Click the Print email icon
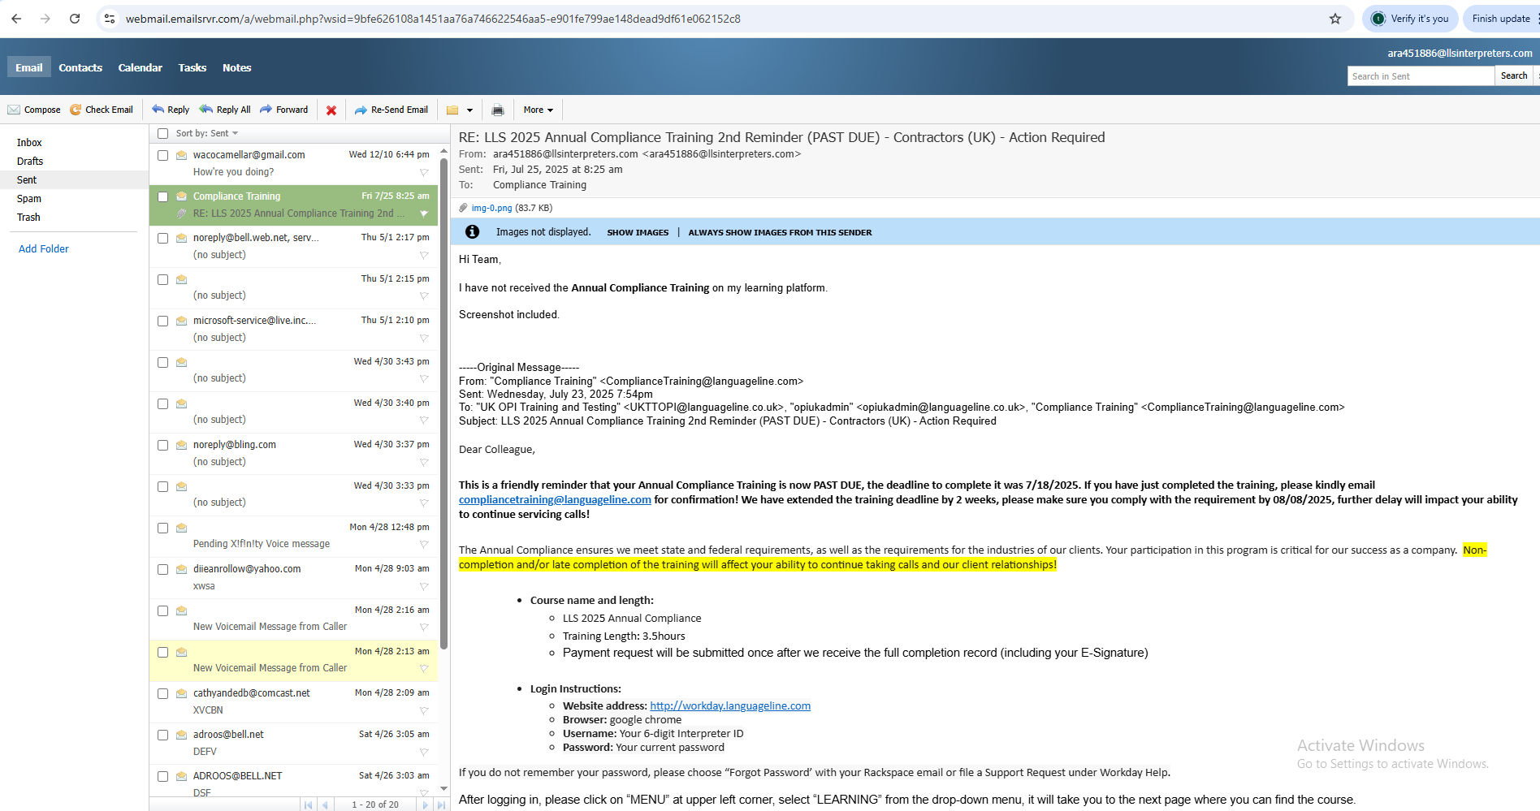This screenshot has width=1540, height=811. click(498, 110)
